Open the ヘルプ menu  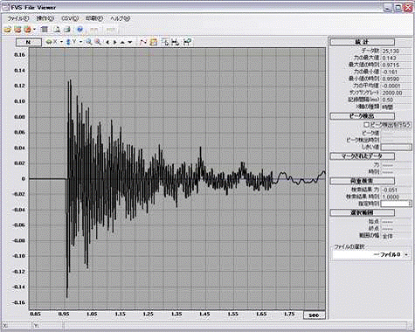pos(120,18)
